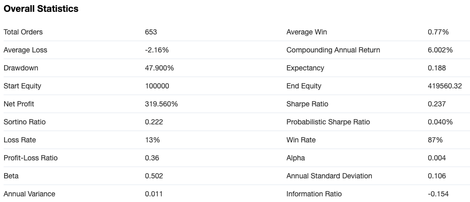Screen dimensions: 470x202
Task: Select the Average Loss value -2.16%
Action: [x=157, y=50]
